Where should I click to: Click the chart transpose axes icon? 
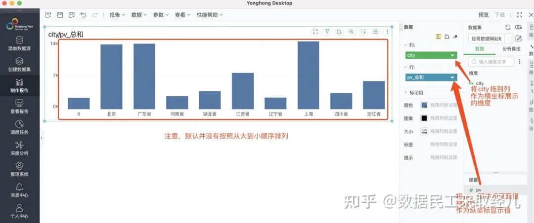point(339,32)
